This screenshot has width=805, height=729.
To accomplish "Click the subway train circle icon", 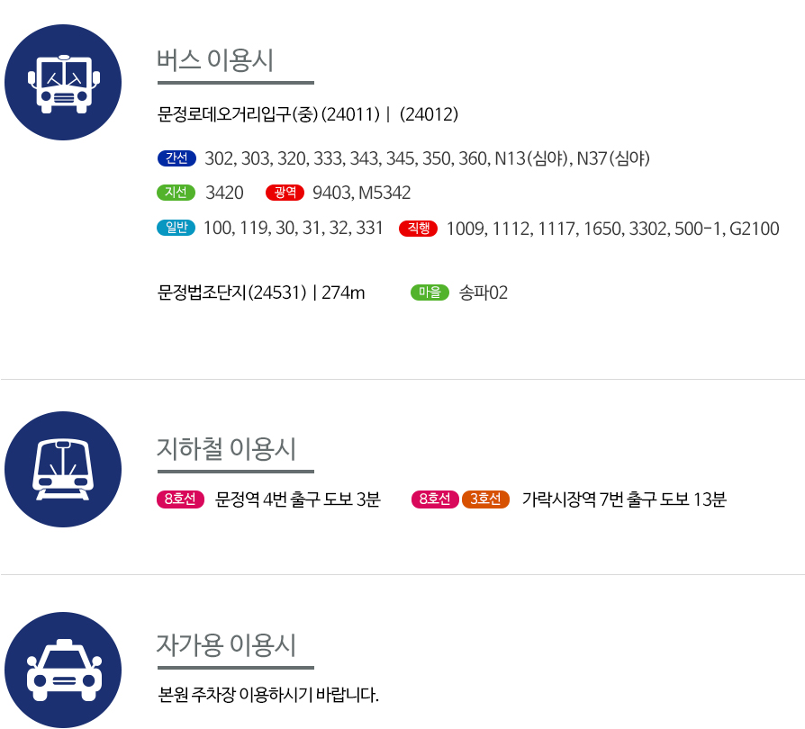I will pos(63,469).
